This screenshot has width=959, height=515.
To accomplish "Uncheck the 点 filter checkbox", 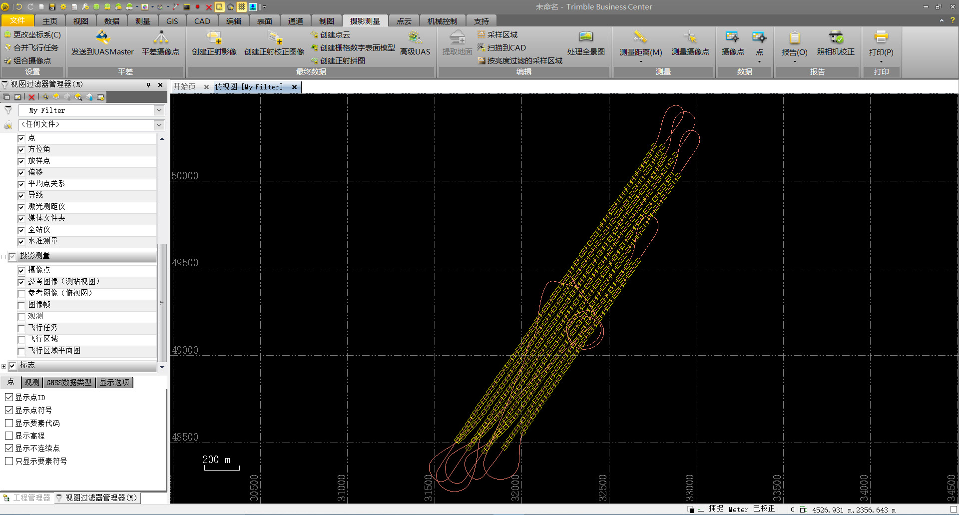I will (21, 138).
